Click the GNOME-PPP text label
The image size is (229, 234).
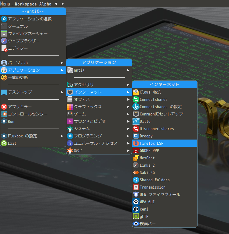pyautogui.click(x=149, y=151)
